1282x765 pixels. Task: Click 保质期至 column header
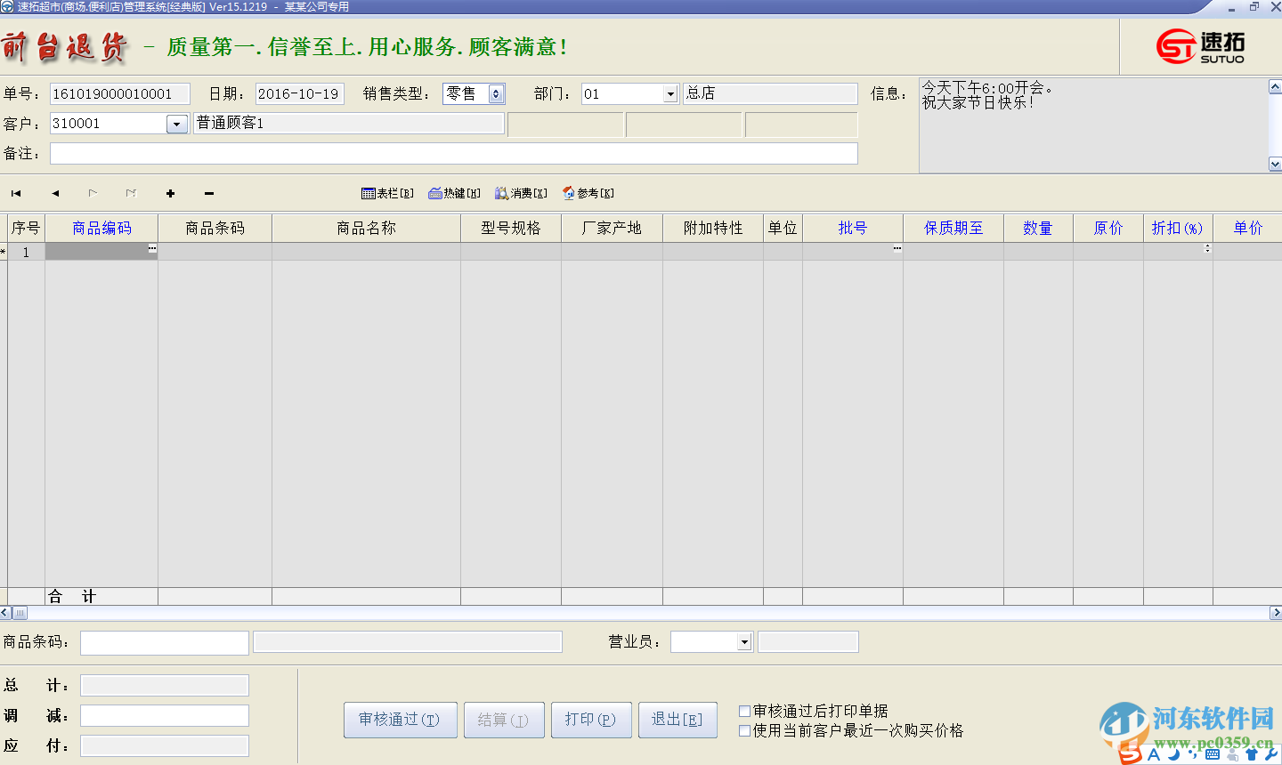(953, 228)
